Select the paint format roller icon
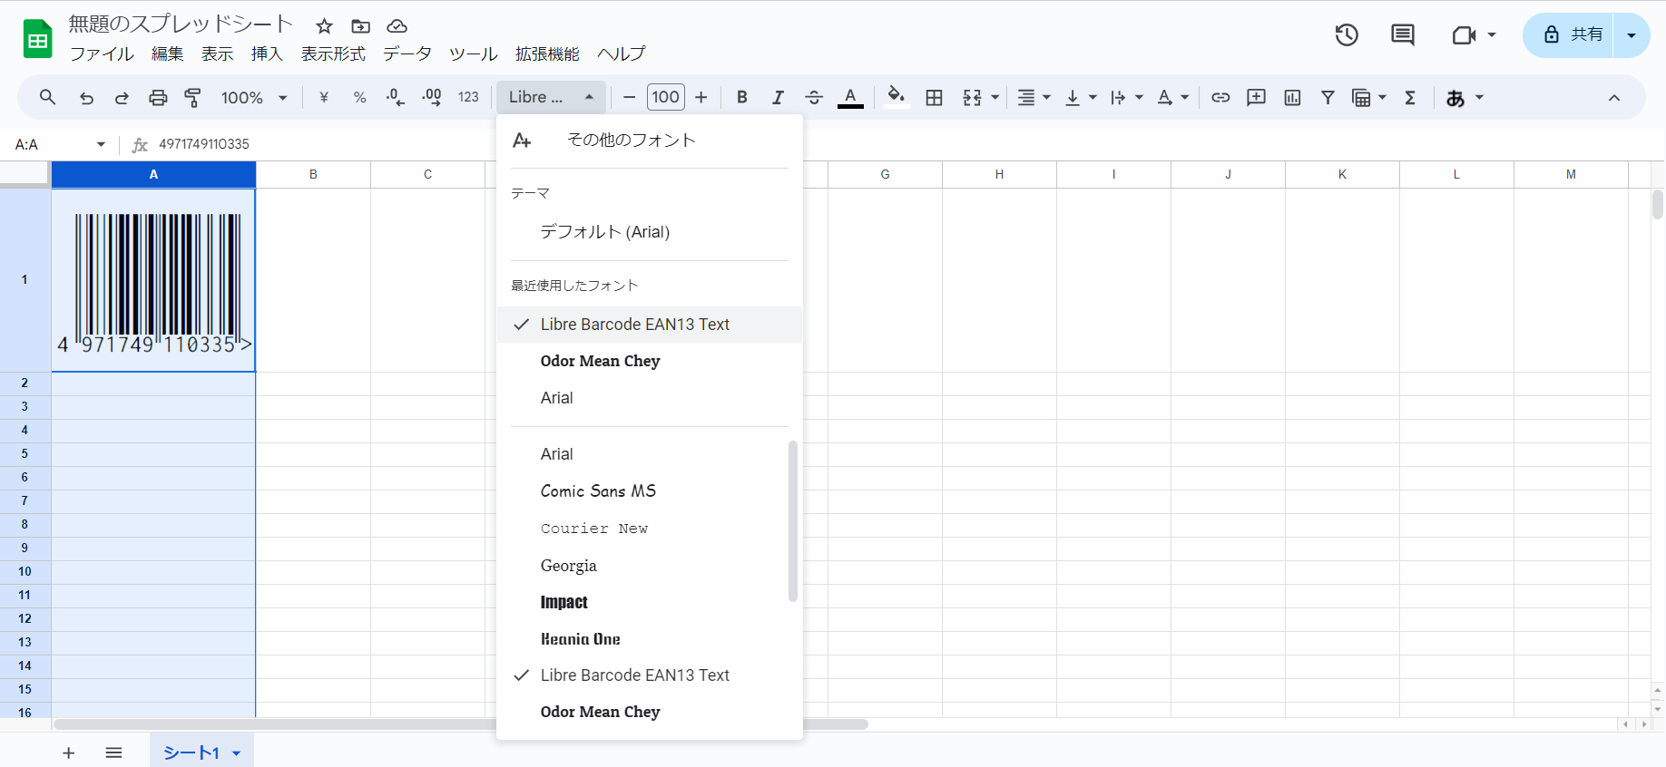This screenshot has width=1666, height=767. (x=192, y=97)
